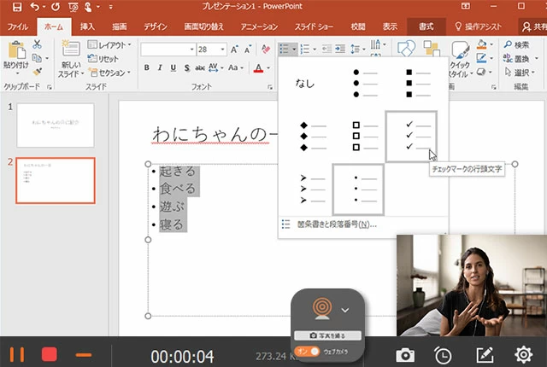The height and width of the screenshot is (367, 547).
Task: Toggle Strikethrough abc formatting
Action: pos(199,68)
